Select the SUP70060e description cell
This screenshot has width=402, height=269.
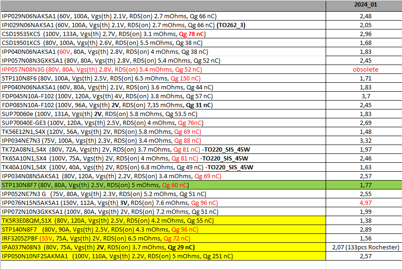tap(164, 114)
